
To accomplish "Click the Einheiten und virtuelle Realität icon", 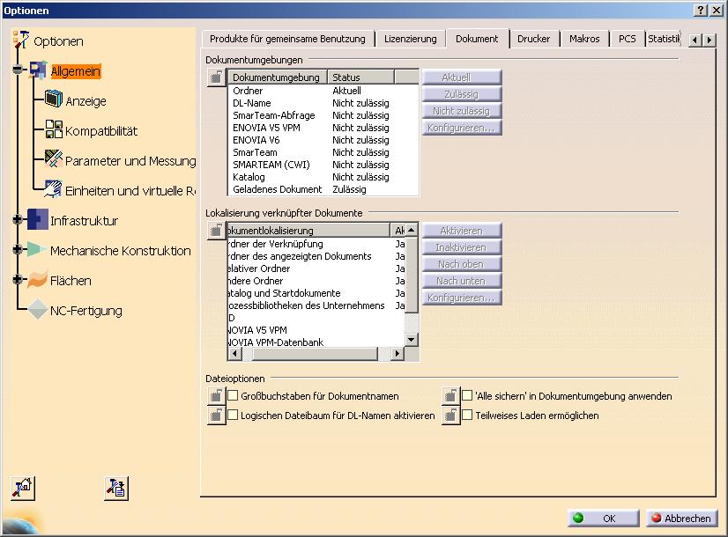I will click(54, 188).
